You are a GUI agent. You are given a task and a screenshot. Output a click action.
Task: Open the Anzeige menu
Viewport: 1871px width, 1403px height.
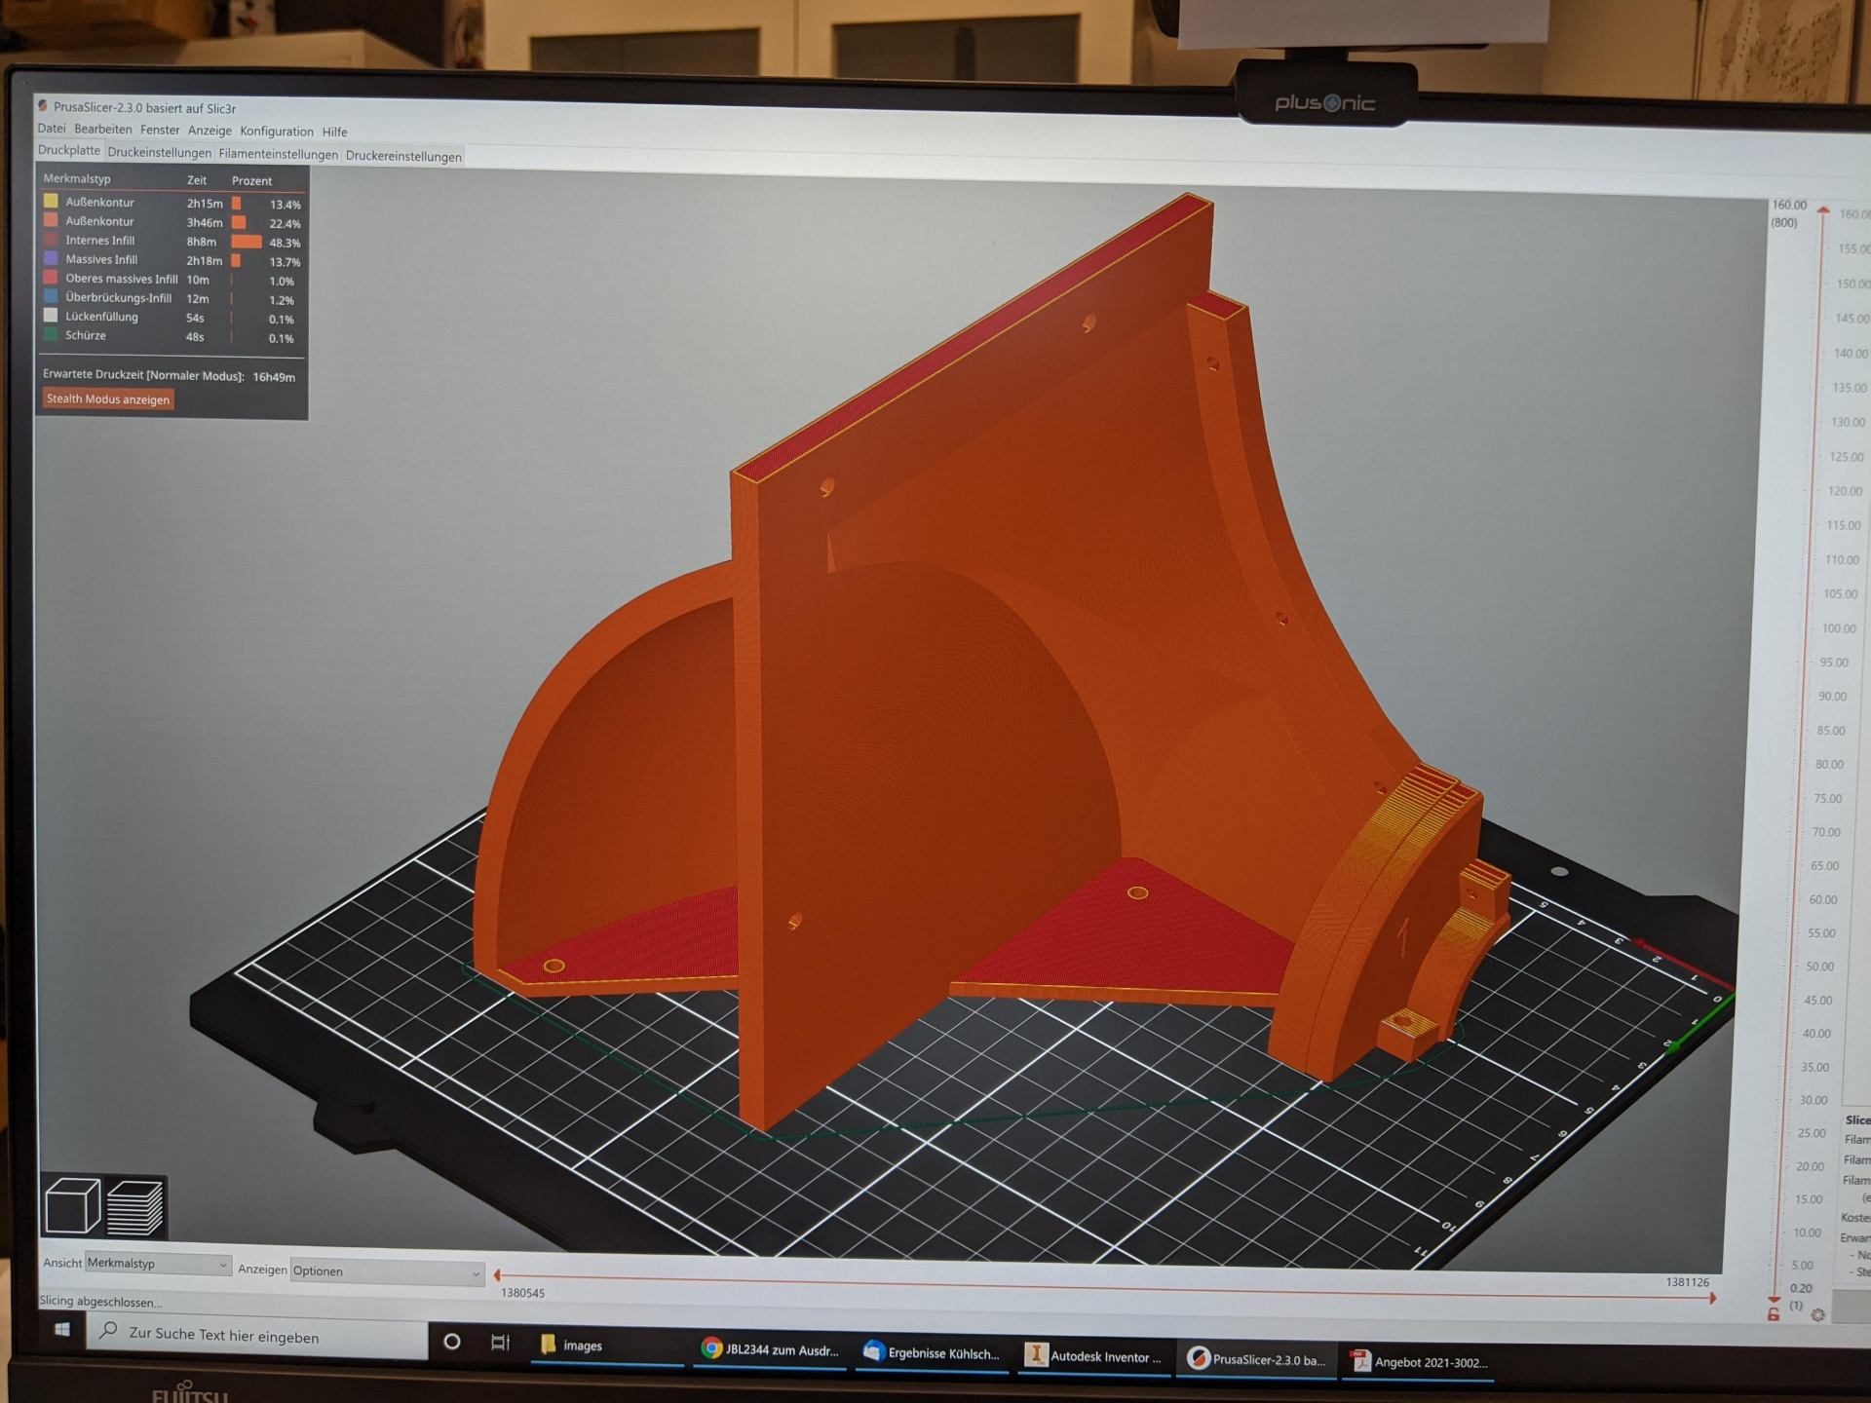[210, 131]
